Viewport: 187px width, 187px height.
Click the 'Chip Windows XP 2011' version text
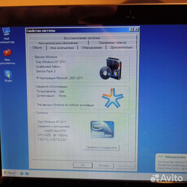51,62
